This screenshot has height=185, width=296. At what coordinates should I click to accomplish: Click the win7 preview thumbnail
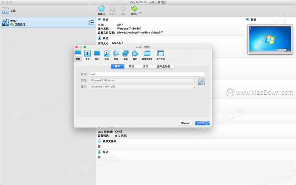point(270,39)
